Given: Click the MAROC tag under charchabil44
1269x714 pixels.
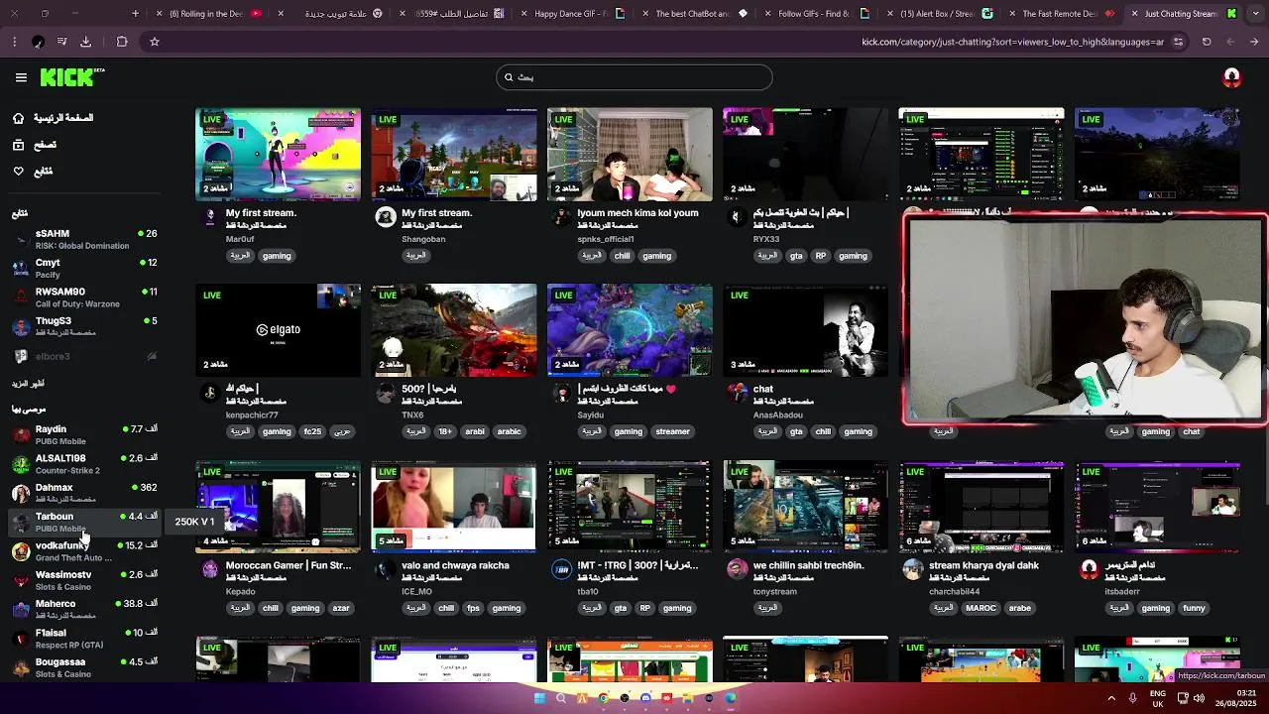Looking at the screenshot, I should (981, 608).
